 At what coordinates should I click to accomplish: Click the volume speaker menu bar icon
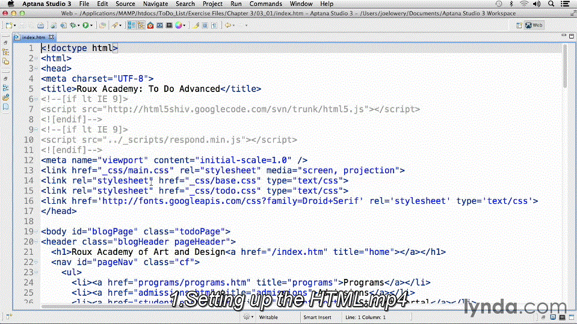[537, 4]
